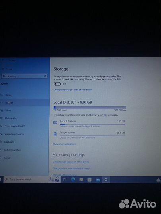Click the "22.7 GB used" text
The width and height of the screenshot is (161, 214).
(60, 110)
